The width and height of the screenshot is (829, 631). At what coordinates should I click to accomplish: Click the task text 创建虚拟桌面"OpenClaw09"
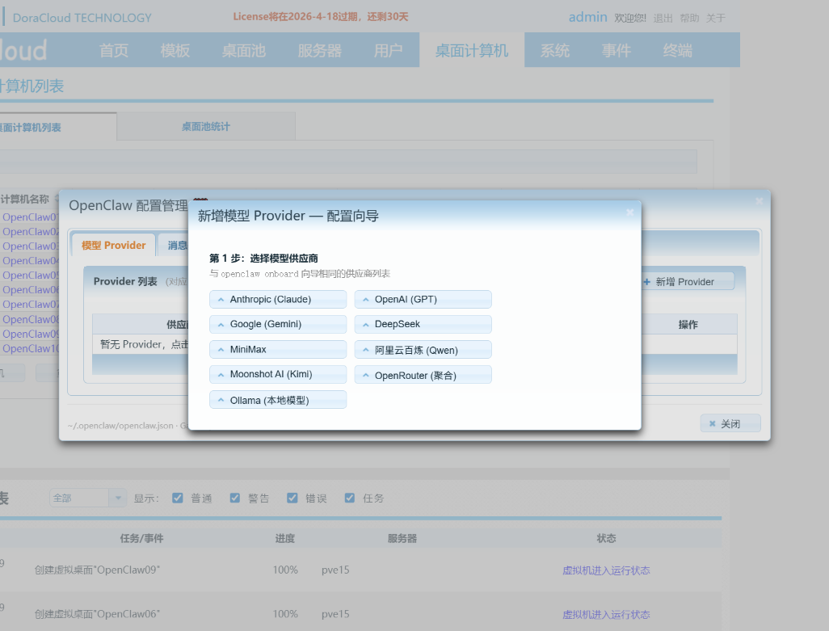[97, 570]
